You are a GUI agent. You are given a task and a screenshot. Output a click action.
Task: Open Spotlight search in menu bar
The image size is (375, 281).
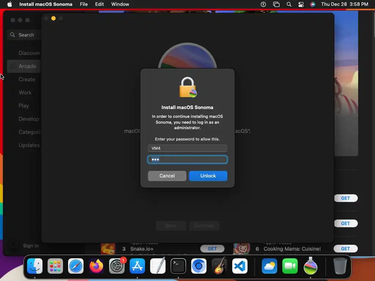[x=289, y=4]
